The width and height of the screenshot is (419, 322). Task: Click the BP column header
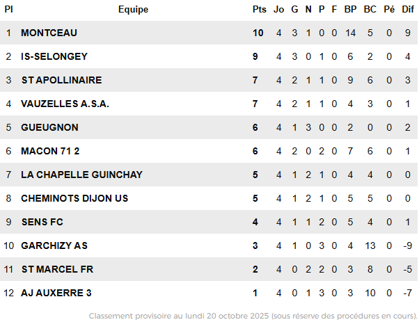[350, 10]
